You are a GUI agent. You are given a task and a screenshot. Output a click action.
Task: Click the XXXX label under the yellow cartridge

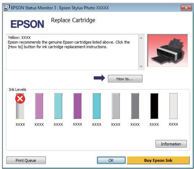20,124
